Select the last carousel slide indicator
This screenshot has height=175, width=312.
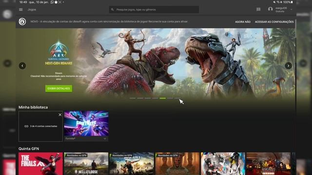point(177,98)
